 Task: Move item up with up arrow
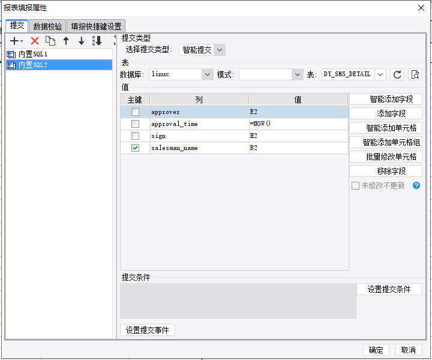pyautogui.click(x=66, y=41)
